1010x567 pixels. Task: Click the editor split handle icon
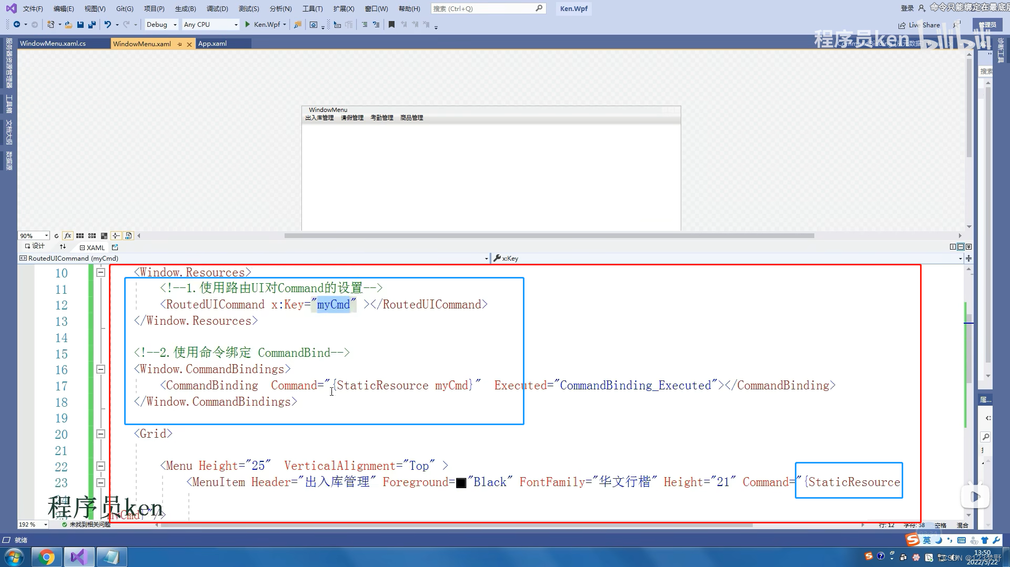pyautogui.click(x=968, y=258)
